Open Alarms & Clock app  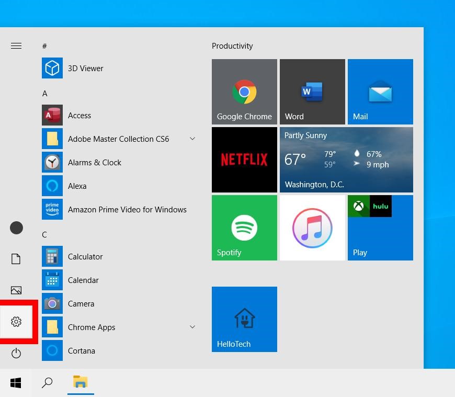coord(94,163)
